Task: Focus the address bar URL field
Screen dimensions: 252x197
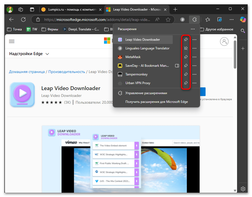Action: click(x=97, y=20)
